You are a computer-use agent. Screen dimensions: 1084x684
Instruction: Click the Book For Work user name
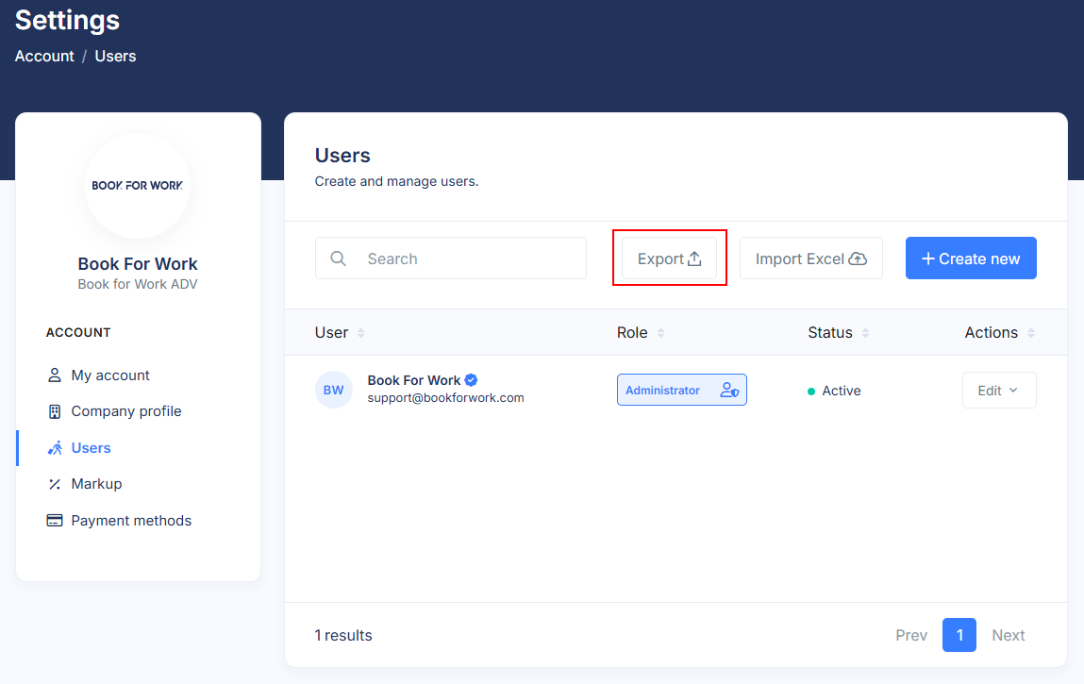coord(413,379)
